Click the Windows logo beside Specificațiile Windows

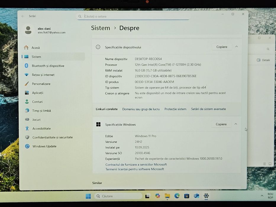tap(99, 124)
